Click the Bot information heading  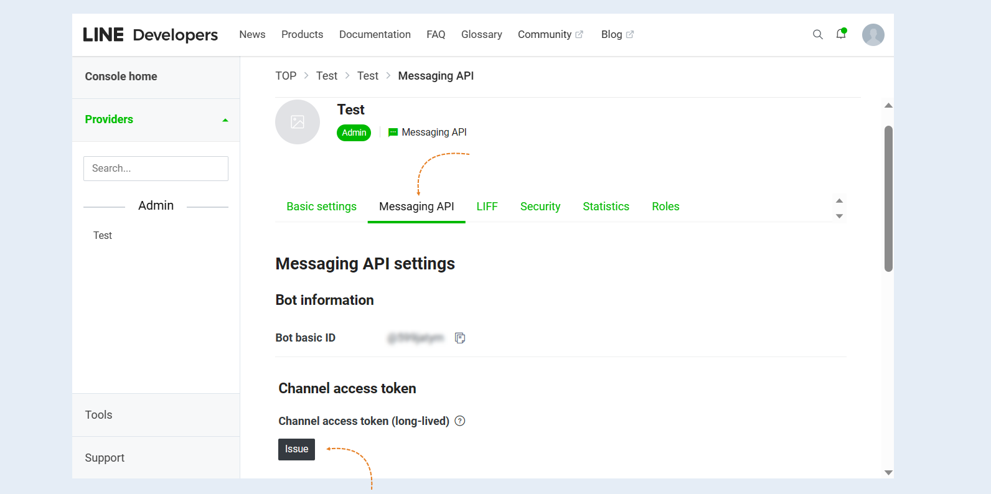pyautogui.click(x=324, y=300)
